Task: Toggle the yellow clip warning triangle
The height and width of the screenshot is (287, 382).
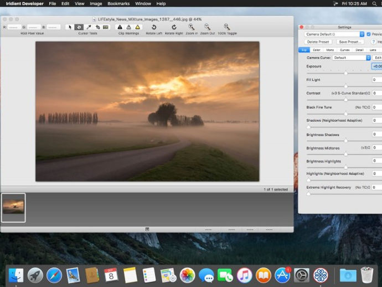Action: tap(138, 27)
